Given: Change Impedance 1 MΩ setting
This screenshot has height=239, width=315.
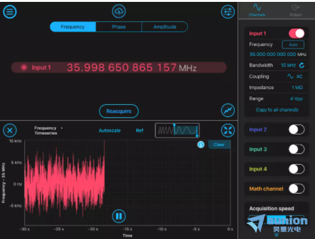Looking at the screenshot, I should coord(297,87).
